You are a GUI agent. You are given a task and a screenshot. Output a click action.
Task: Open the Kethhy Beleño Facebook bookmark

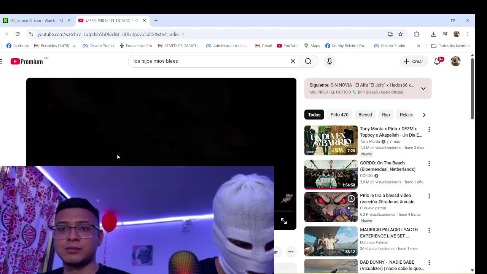point(347,46)
